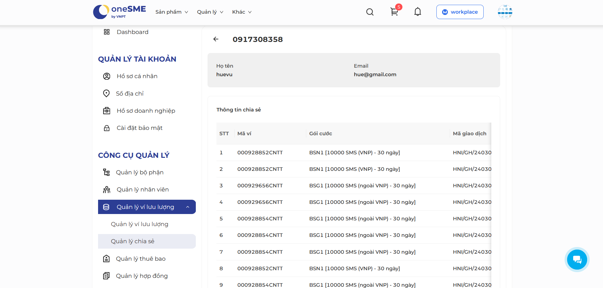This screenshot has height=288, width=603.
Task: Click the Quản lý hợp đồng contract icon
Action: click(106, 276)
